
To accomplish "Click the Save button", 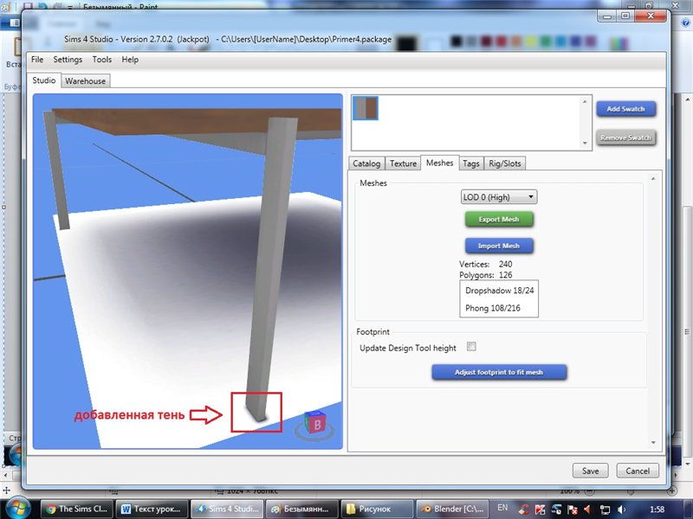I will pyautogui.click(x=591, y=471).
